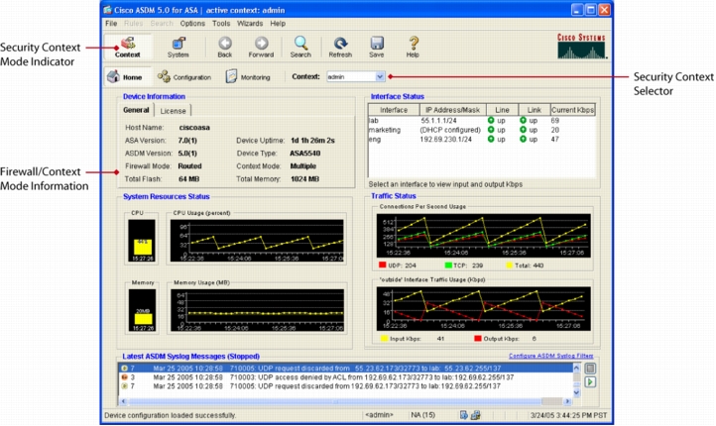Click the Current Kbps column header
Viewport: 716px width, 426px height.
tap(572, 110)
